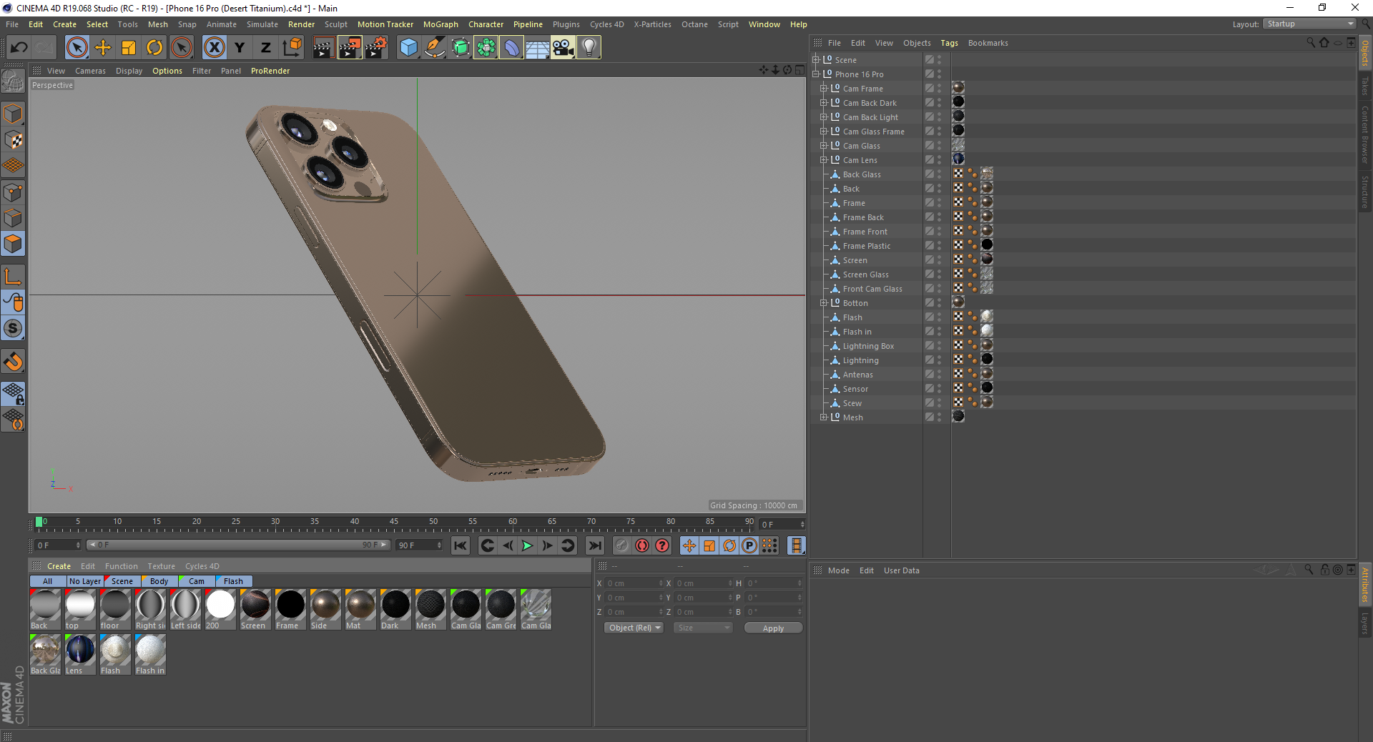This screenshot has width=1373, height=742.
Task: Toggle visibility dots for Cam Frame
Action: tap(940, 89)
